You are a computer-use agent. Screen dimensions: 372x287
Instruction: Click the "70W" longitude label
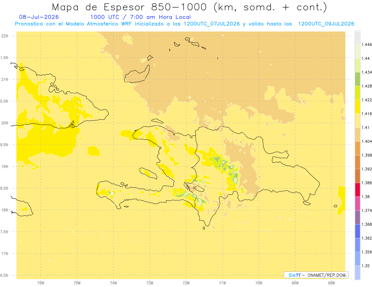[x=259, y=283]
